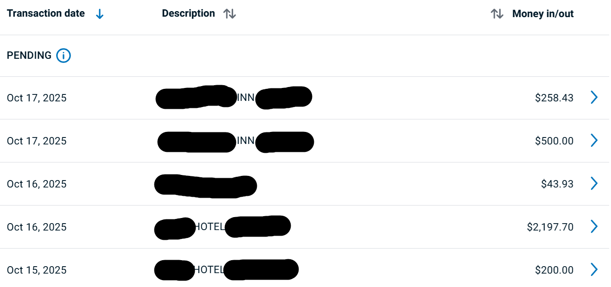611x287 pixels.
Task: Expand the $2,197.70 transaction chevron
Action: (594, 226)
